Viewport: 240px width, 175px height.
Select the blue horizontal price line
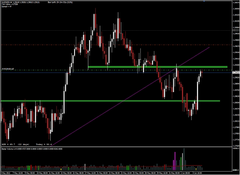116,73
